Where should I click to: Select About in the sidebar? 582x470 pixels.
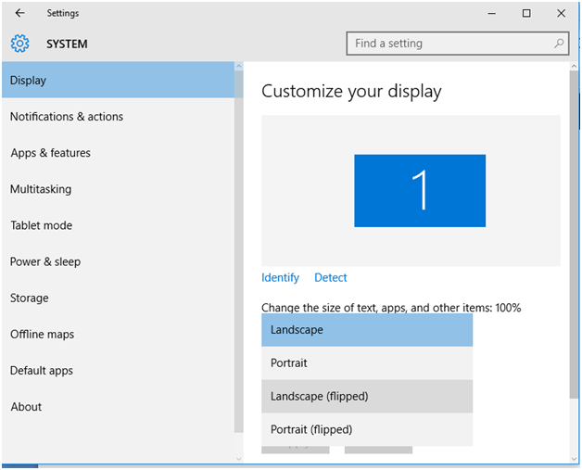pos(26,406)
